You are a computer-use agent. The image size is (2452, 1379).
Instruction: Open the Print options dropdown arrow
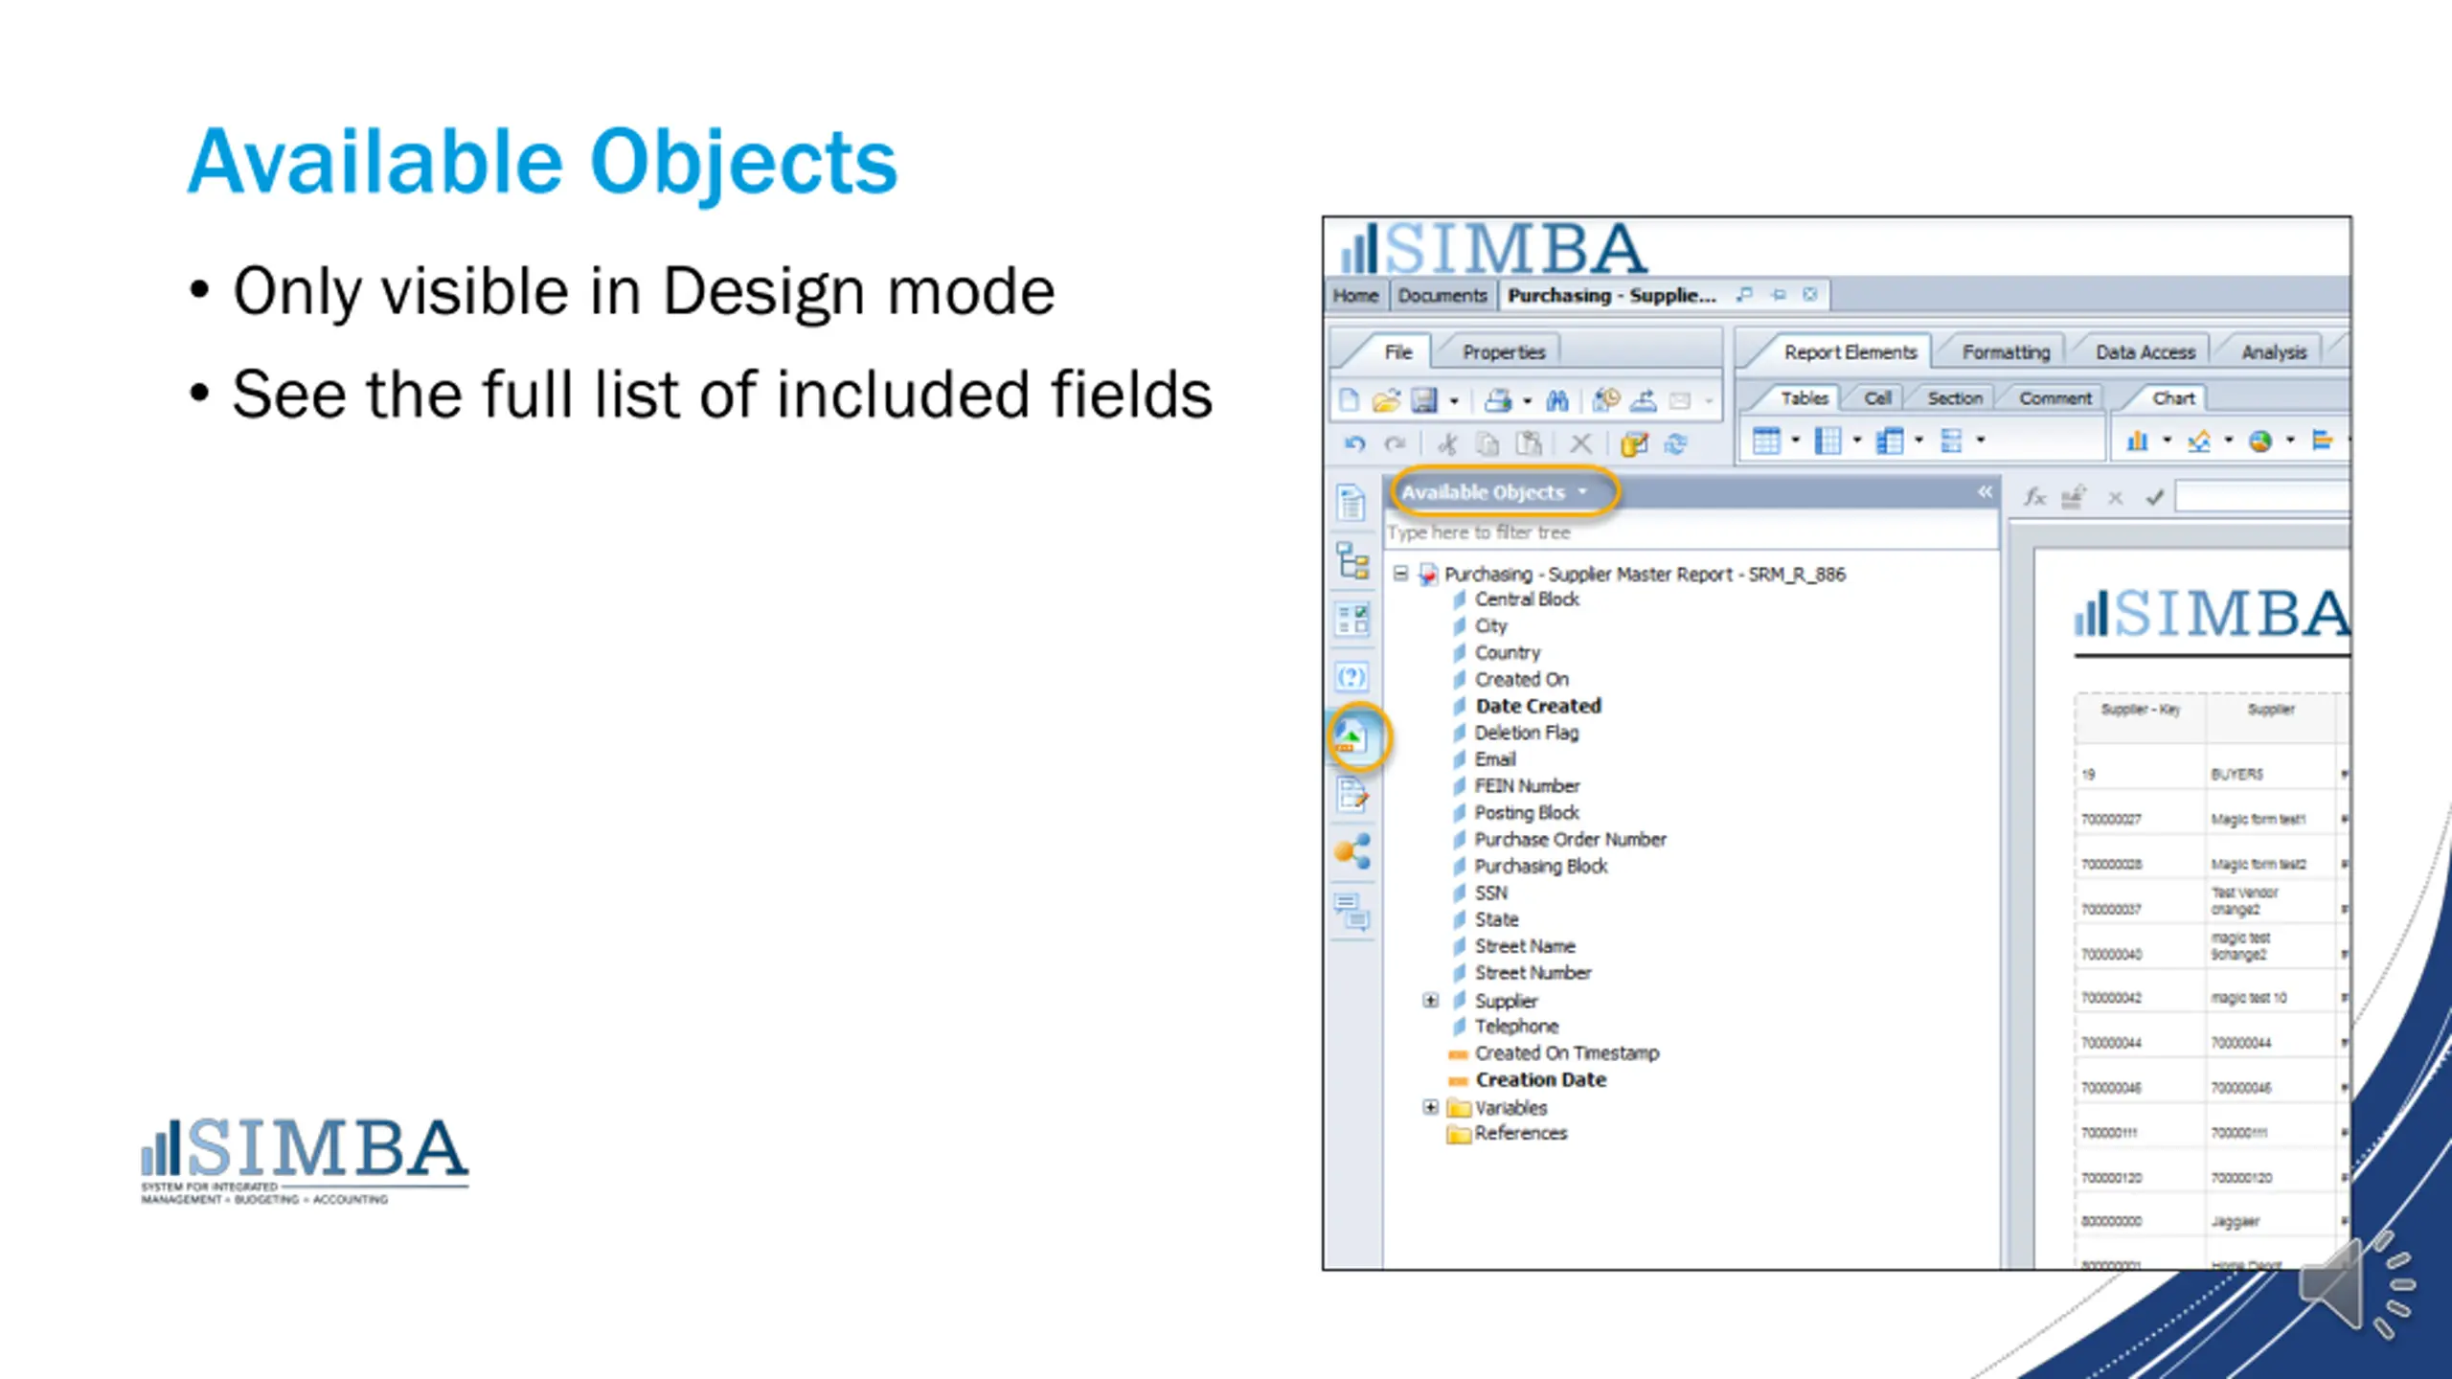click(x=1527, y=401)
